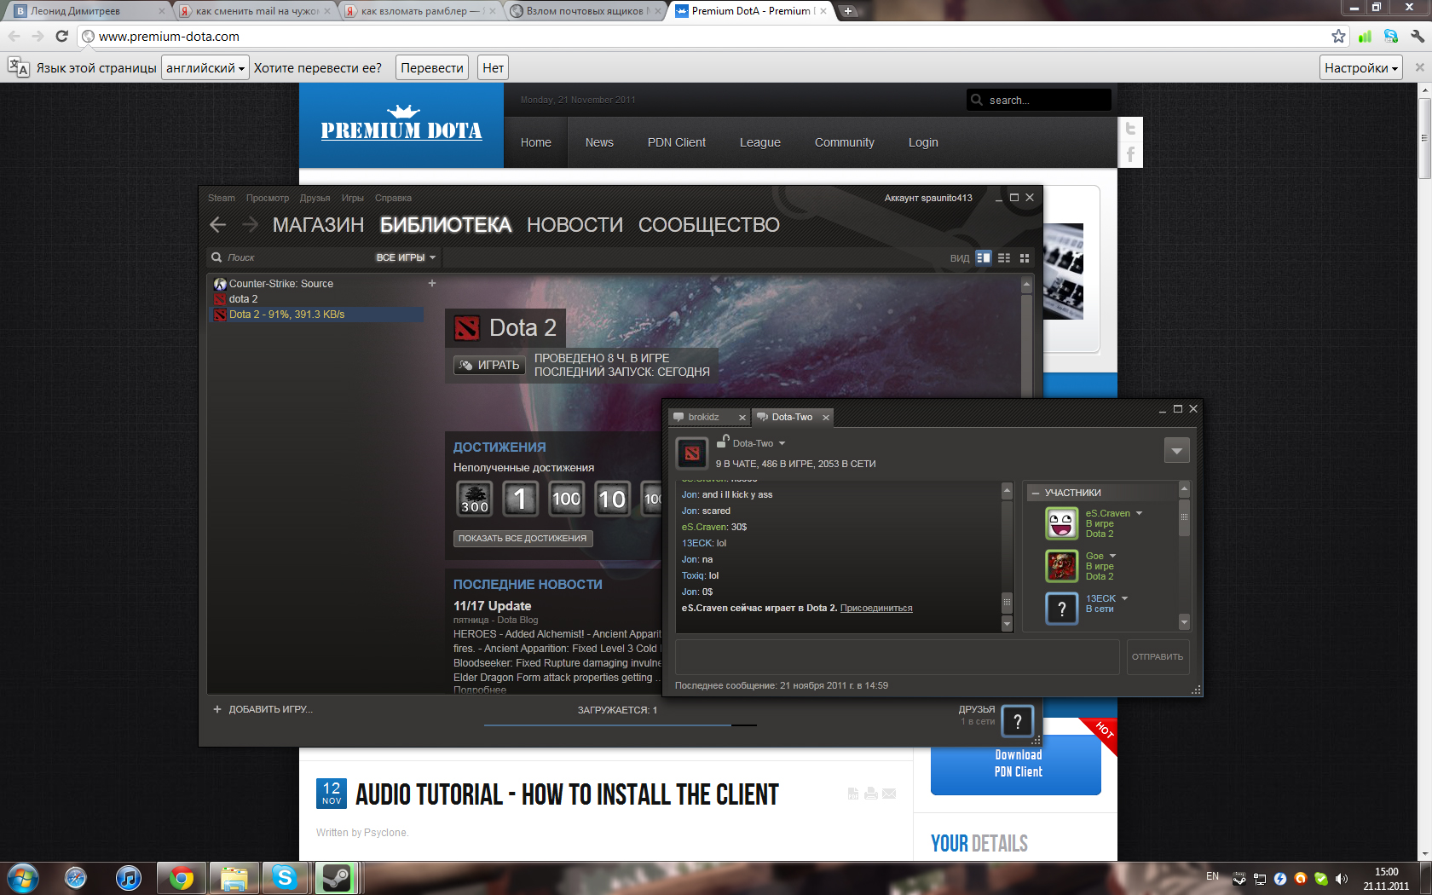Viewport: 1432px width, 895px height.
Task: Open Chrome wrench settings menu
Action: (x=1418, y=36)
